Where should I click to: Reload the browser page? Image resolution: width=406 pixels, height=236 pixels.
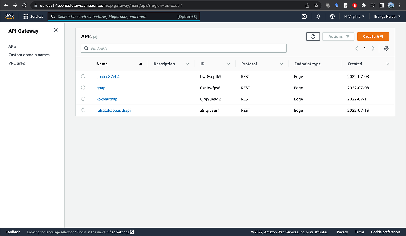coord(24,5)
